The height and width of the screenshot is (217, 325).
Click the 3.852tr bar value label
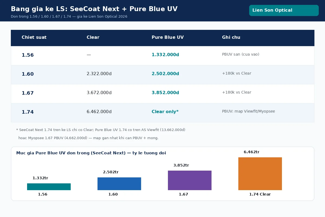point(181,165)
